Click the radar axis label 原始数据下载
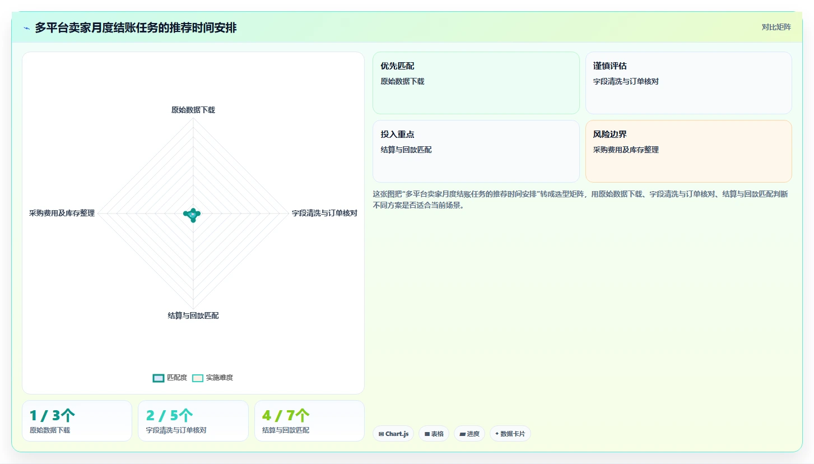 193,110
